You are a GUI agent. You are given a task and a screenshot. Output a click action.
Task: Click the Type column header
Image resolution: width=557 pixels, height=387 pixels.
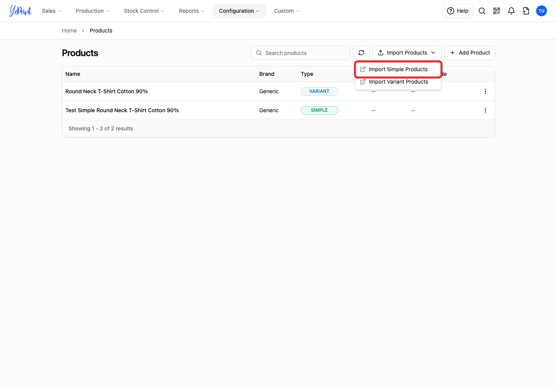coord(307,74)
